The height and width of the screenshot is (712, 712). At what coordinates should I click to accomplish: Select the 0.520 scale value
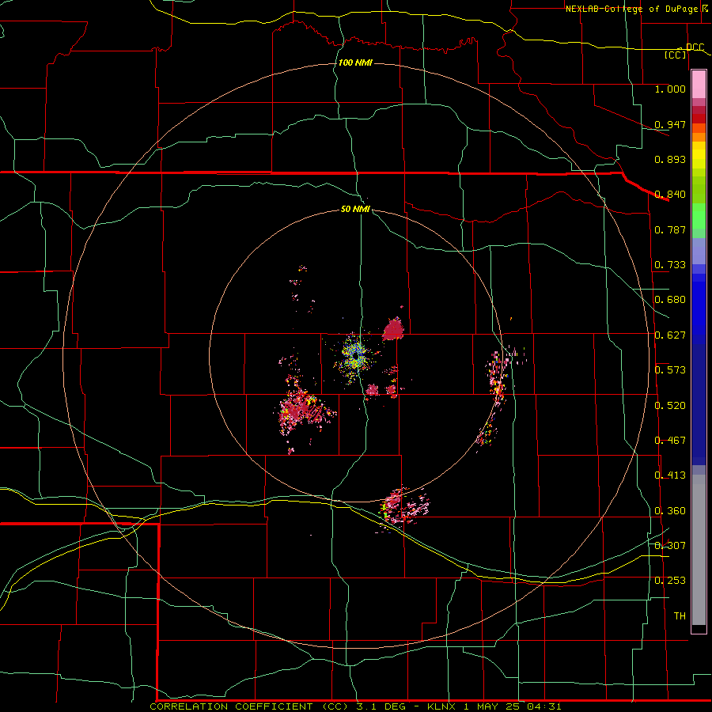(x=670, y=406)
